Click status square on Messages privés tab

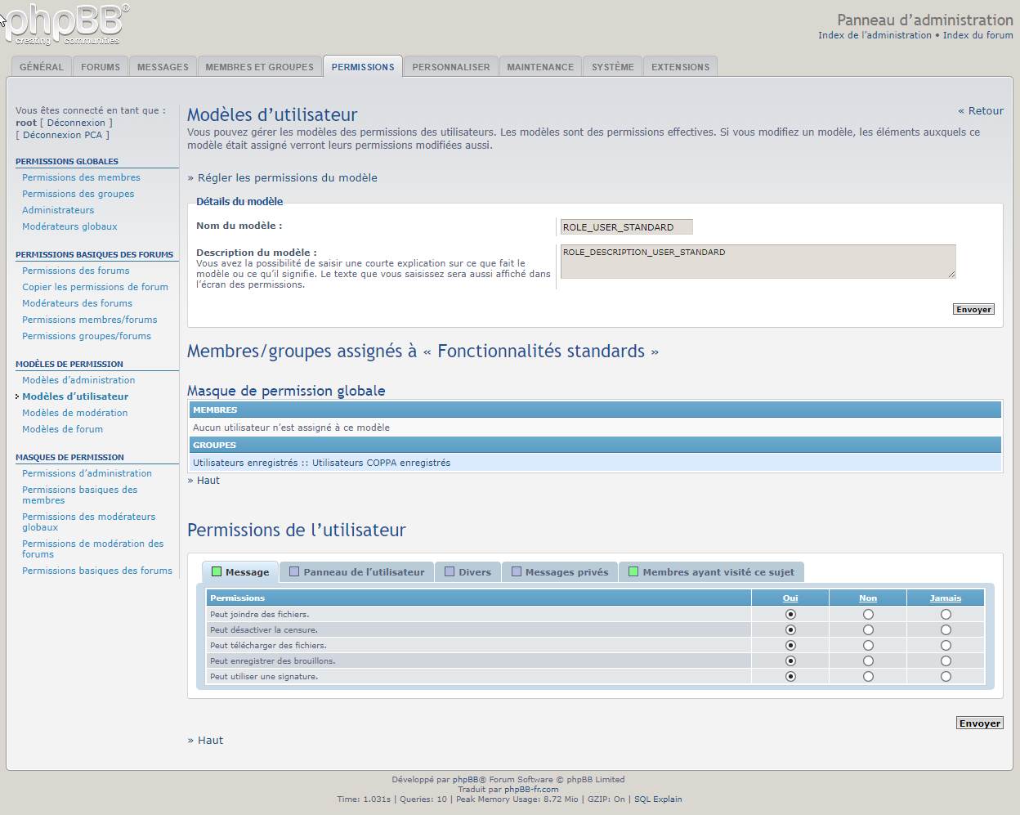[x=517, y=572]
